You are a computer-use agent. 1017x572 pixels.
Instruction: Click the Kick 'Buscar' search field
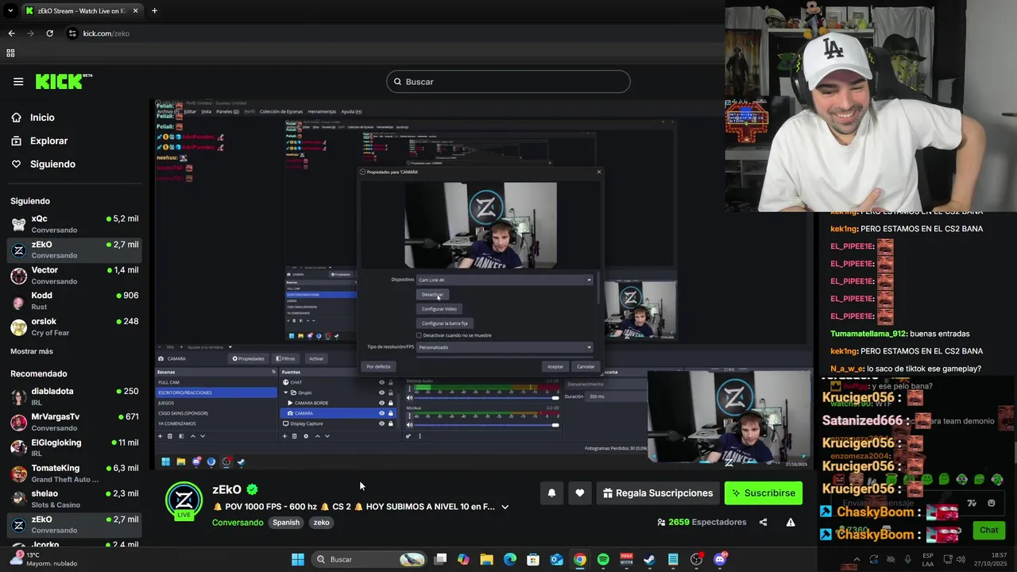[x=508, y=82]
